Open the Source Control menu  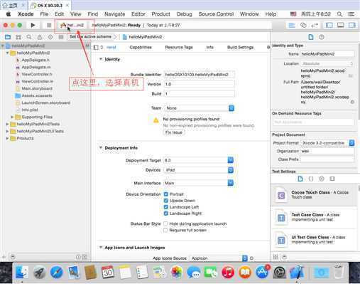click(216, 14)
